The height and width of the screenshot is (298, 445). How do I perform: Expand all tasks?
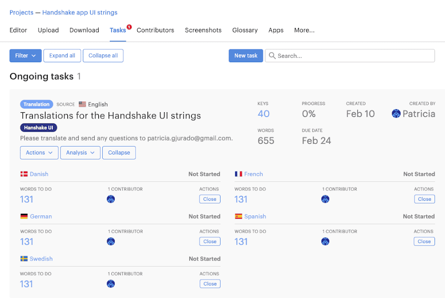[x=62, y=56]
